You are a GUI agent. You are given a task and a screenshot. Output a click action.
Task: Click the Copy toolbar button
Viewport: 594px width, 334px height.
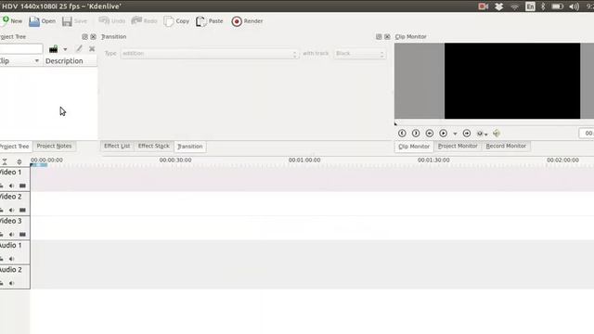(176, 21)
